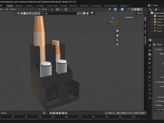The width and height of the screenshot is (164, 123).
Task: Open the pivot point dropdown
Action: point(53,9)
